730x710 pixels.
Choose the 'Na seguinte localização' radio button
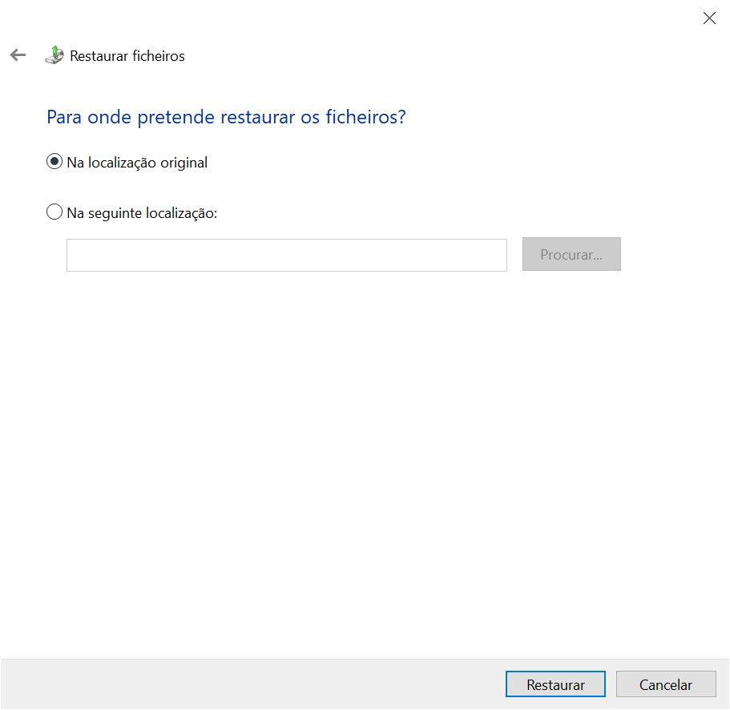point(54,212)
